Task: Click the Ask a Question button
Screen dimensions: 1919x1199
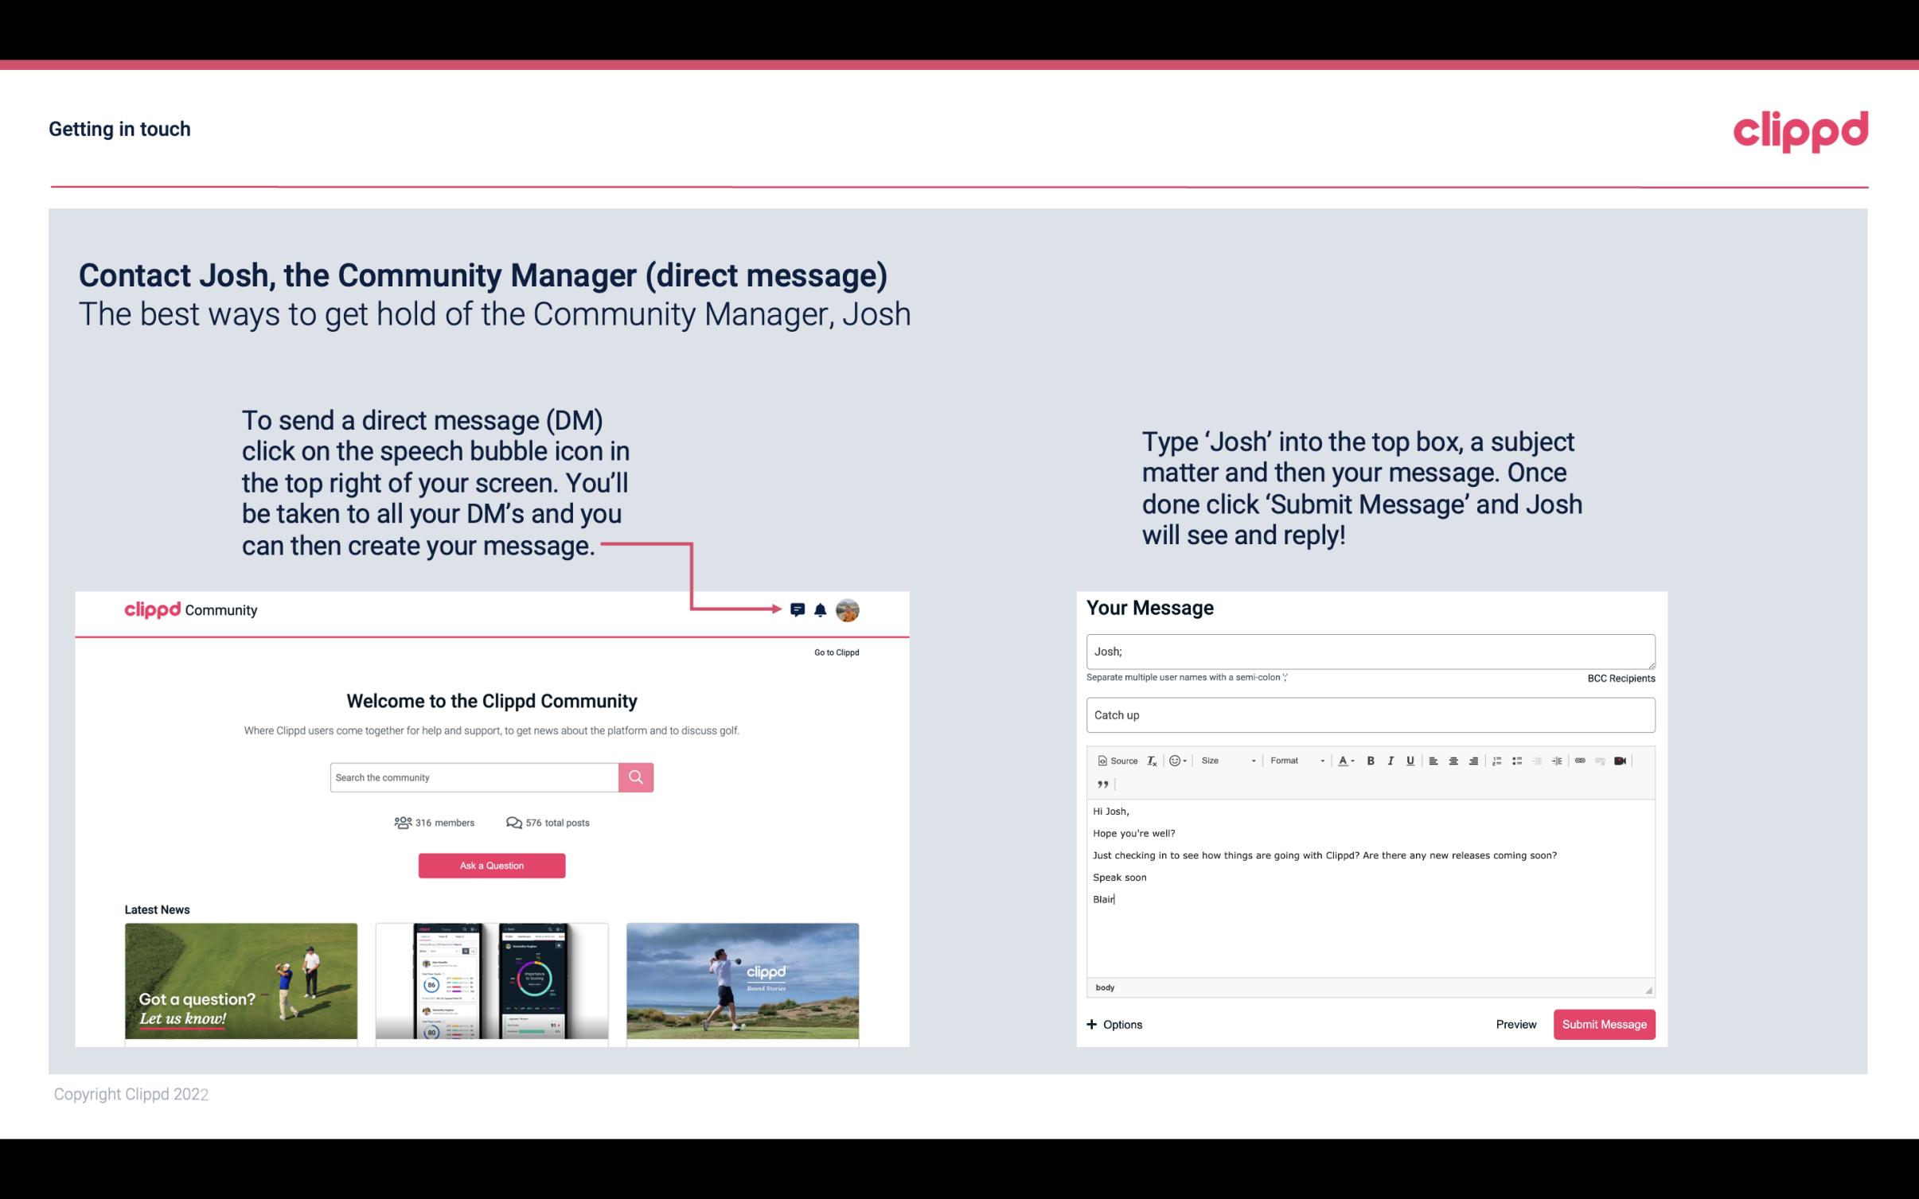Action: click(492, 863)
